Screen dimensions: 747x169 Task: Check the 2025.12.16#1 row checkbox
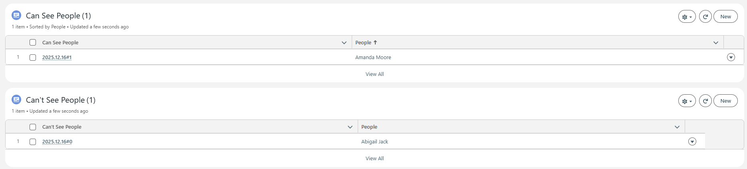(x=33, y=58)
